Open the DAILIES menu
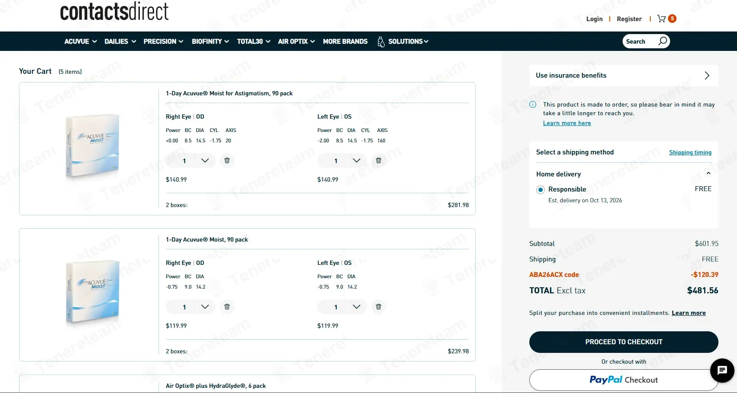Image resolution: width=737 pixels, height=393 pixels. (x=120, y=41)
